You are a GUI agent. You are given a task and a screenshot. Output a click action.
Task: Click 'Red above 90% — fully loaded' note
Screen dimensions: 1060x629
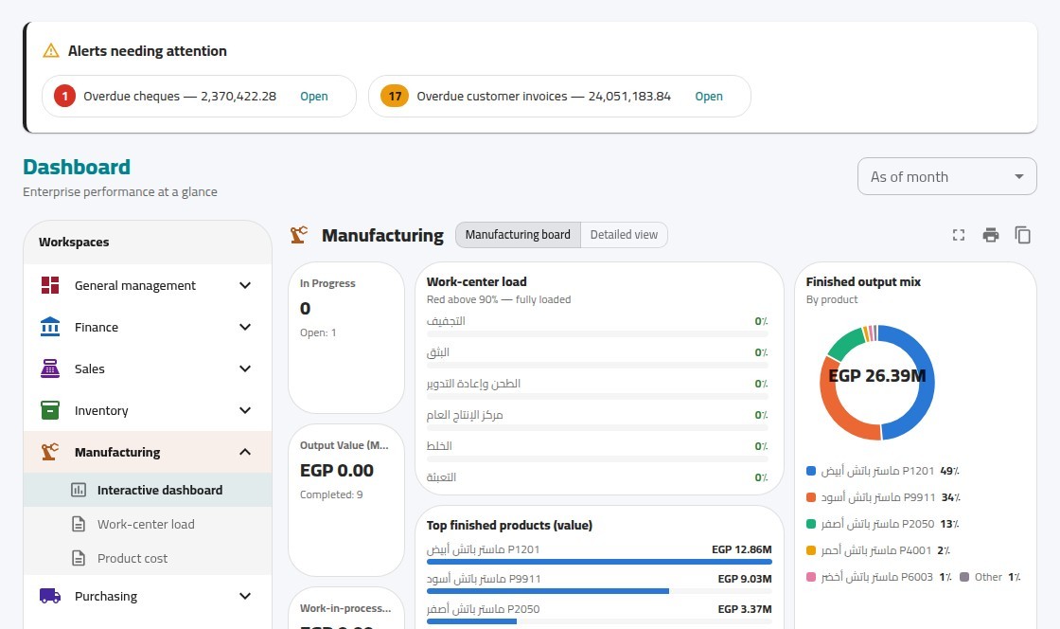(498, 299)
